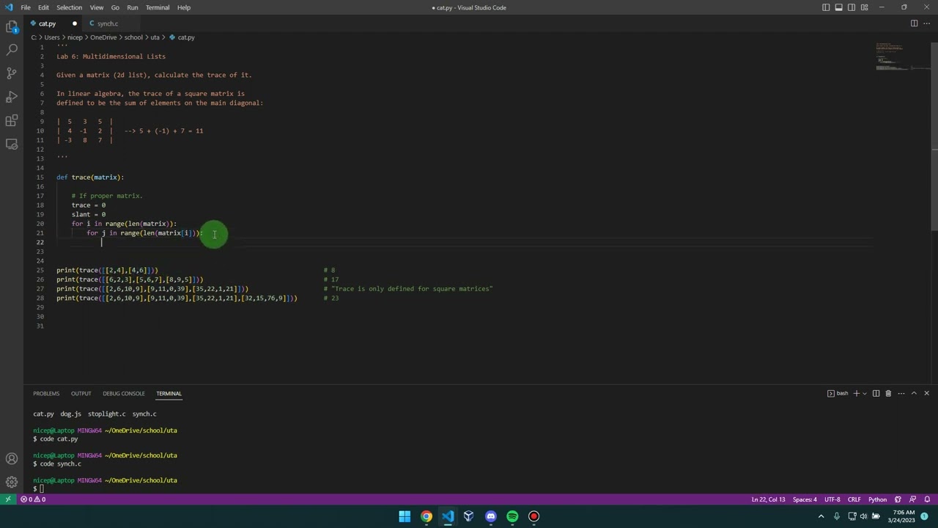Click the bash terminal profile label
The height and width of the screenshot is (528, 938).
838,394
